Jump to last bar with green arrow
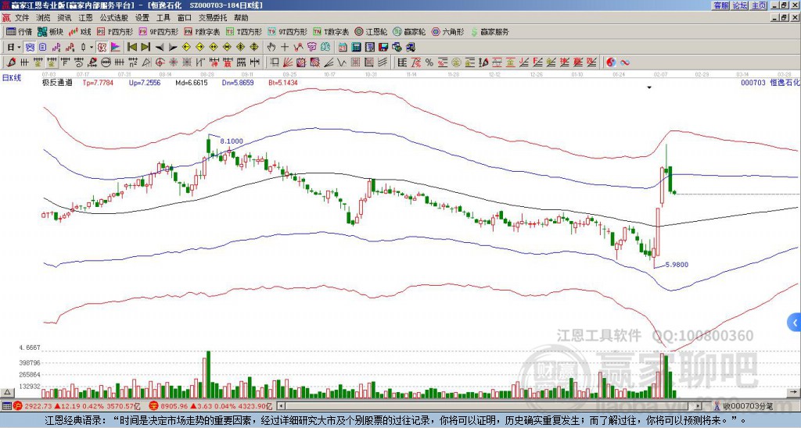801x428 pixels. 145,48
